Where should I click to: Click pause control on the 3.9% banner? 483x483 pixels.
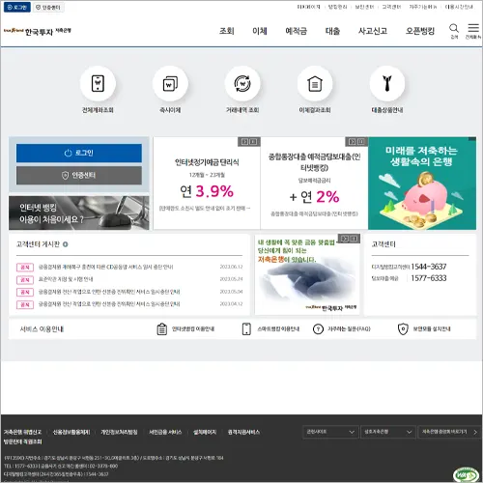[253, 142]
